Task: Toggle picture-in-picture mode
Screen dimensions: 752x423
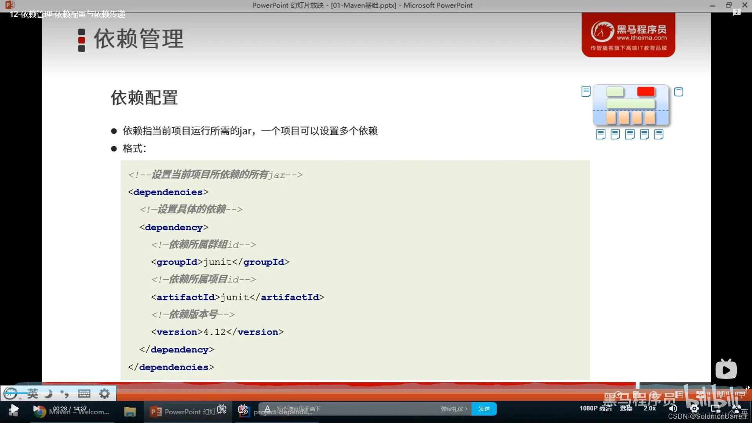Action: 716,409
